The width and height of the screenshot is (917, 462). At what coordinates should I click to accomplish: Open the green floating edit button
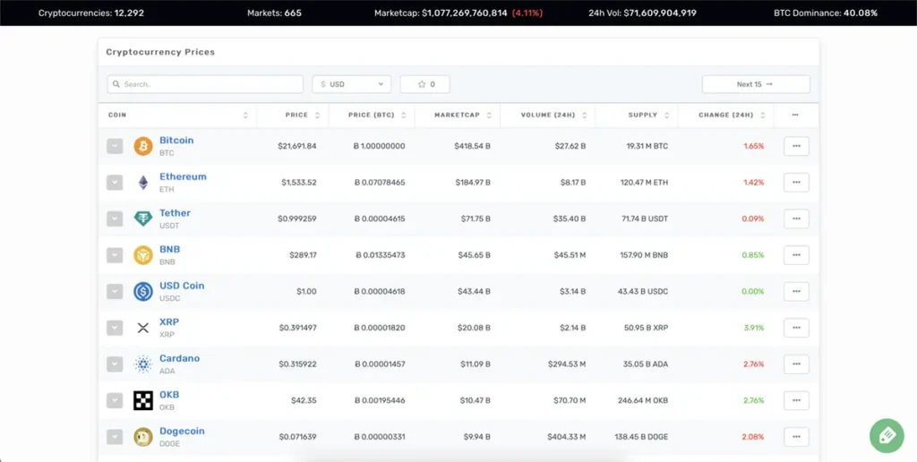(x=887, y=435)
